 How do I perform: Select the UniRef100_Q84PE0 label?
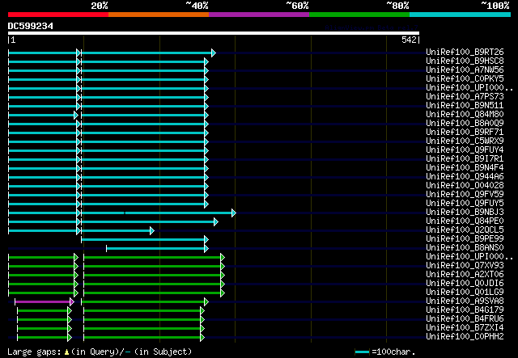pos(465,221)
